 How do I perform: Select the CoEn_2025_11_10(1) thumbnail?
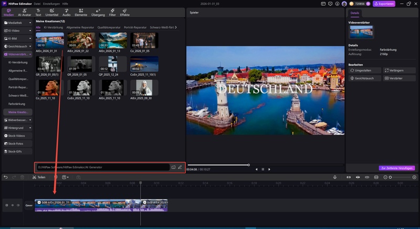point(144,64)
